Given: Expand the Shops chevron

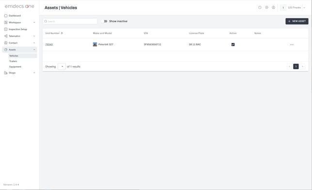Looking at the screenshot, I should click(34, 73).
